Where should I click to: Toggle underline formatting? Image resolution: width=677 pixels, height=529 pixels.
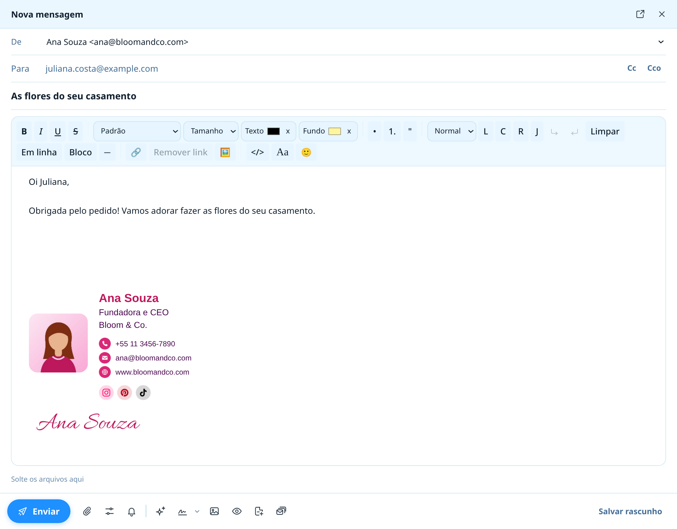(x=58, y=131)
